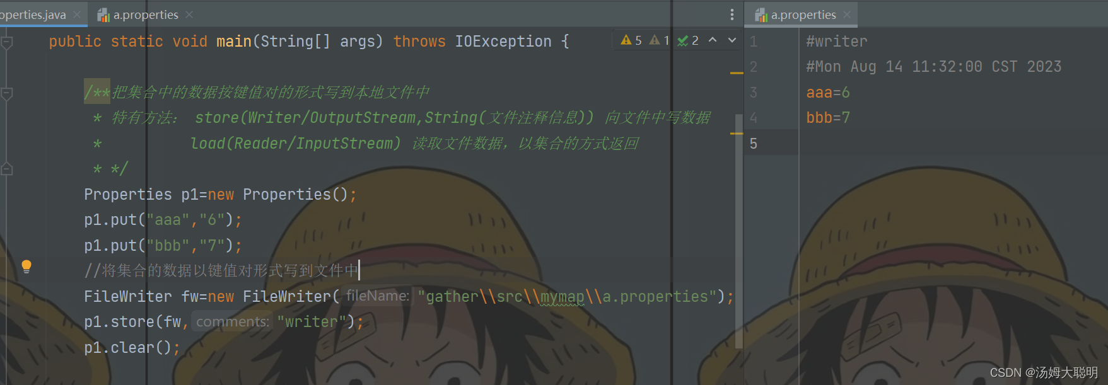Open the editor tabs three-dot menu

pyautogui.click(x=732, y=14)
